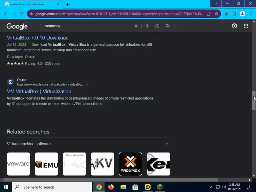Open a new browser tab
The image size is (256, 192).
pos(67,4)
